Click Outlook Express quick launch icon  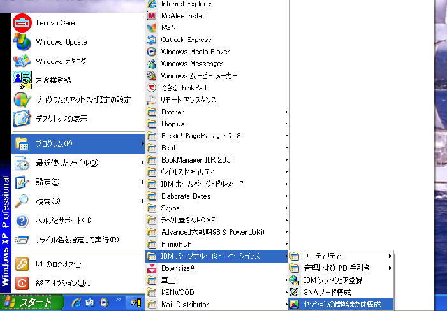point(91,303)
